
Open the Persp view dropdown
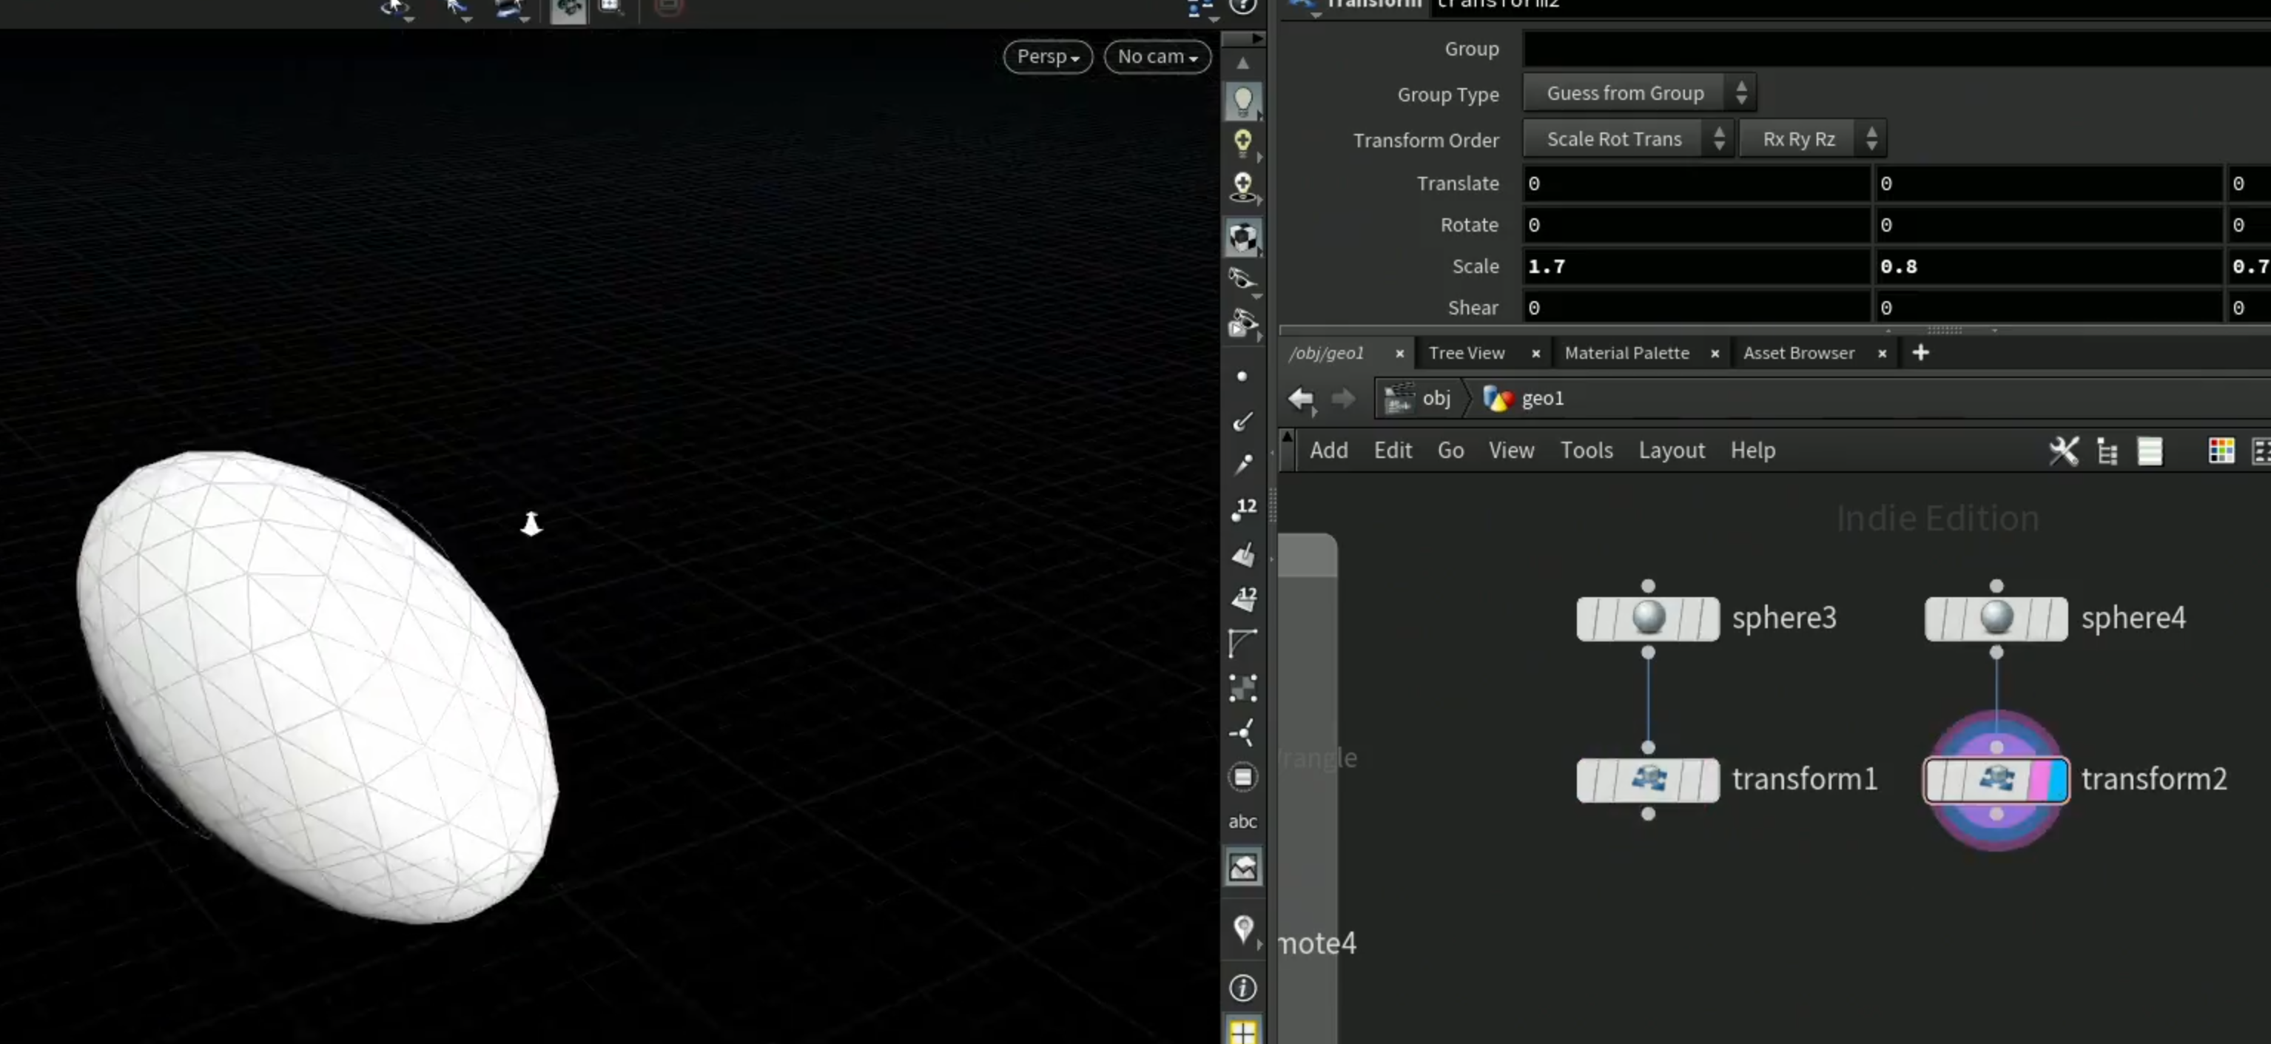1047,56
